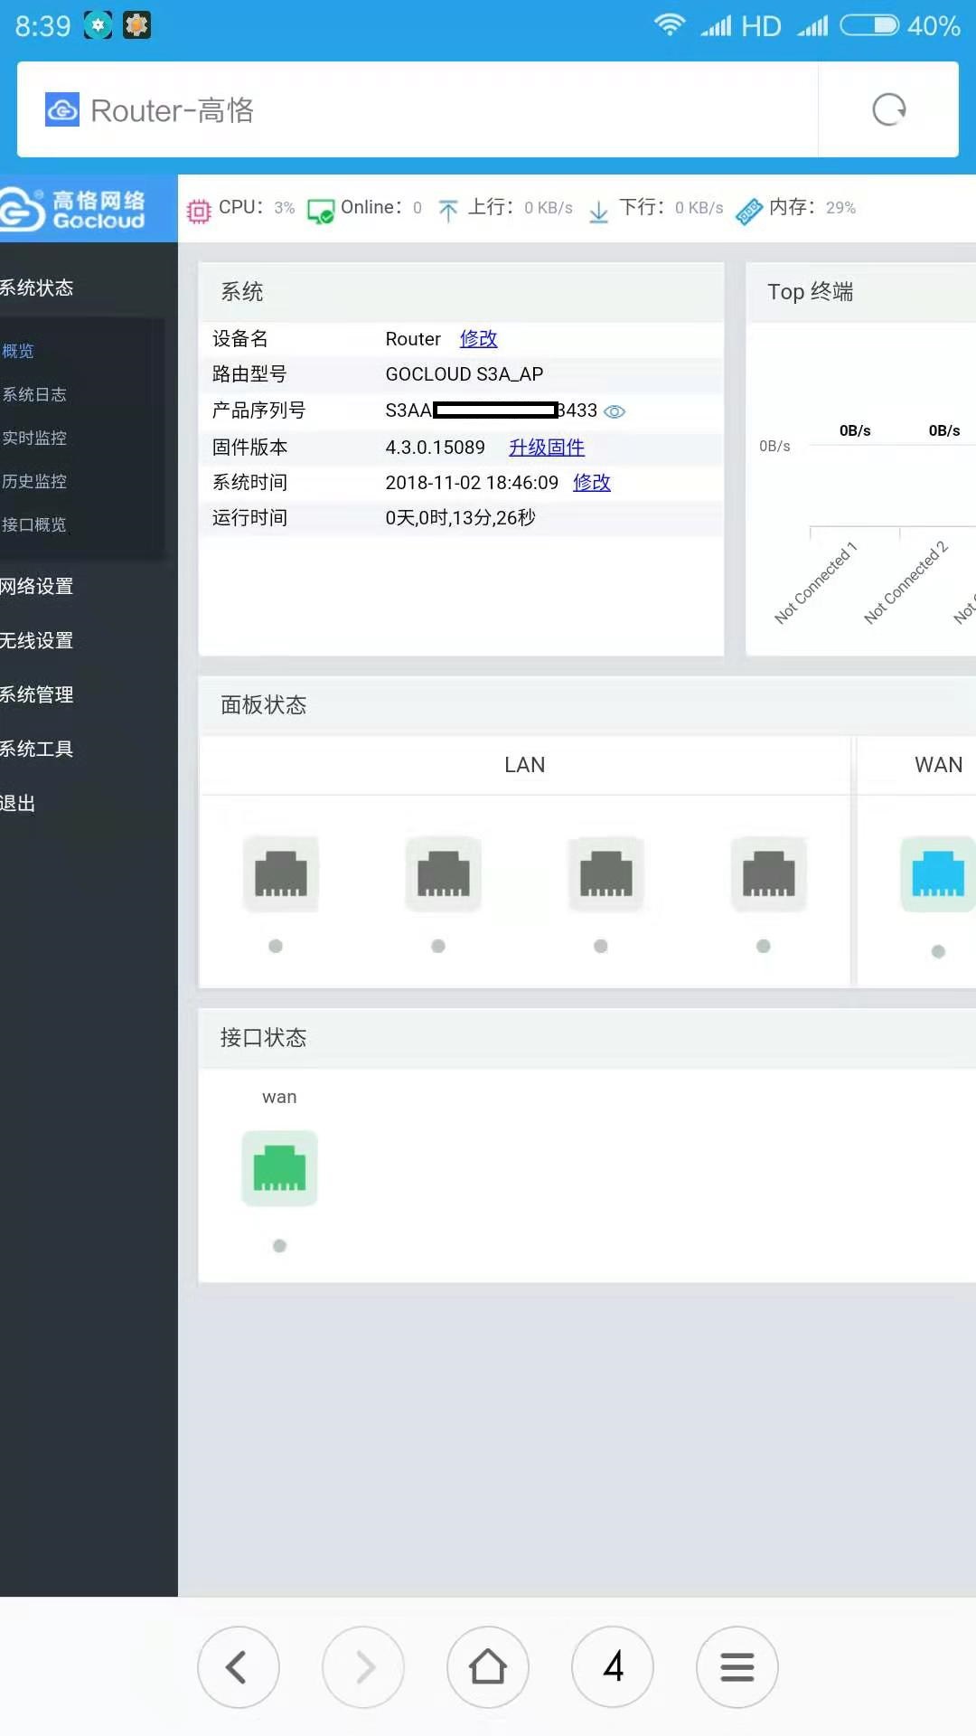Tap the Router-高恪 address bar
The width and height of the screenshot is (976, 1736).
(418, 109)
